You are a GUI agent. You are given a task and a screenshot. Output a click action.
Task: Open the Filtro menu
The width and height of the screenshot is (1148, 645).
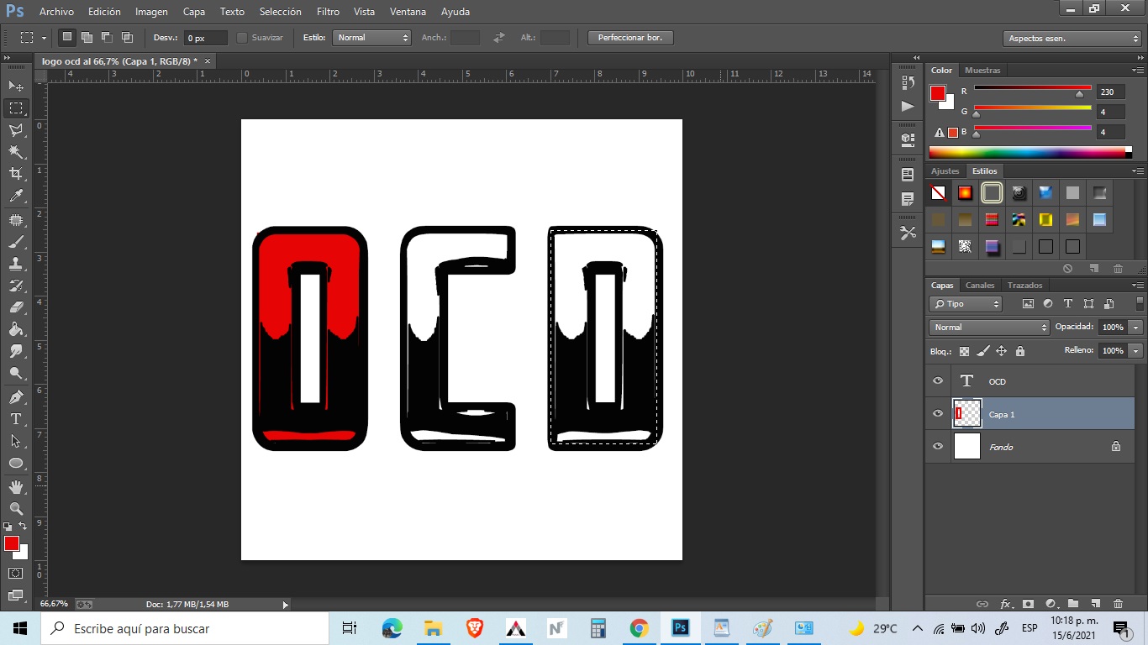coord(328,12)
